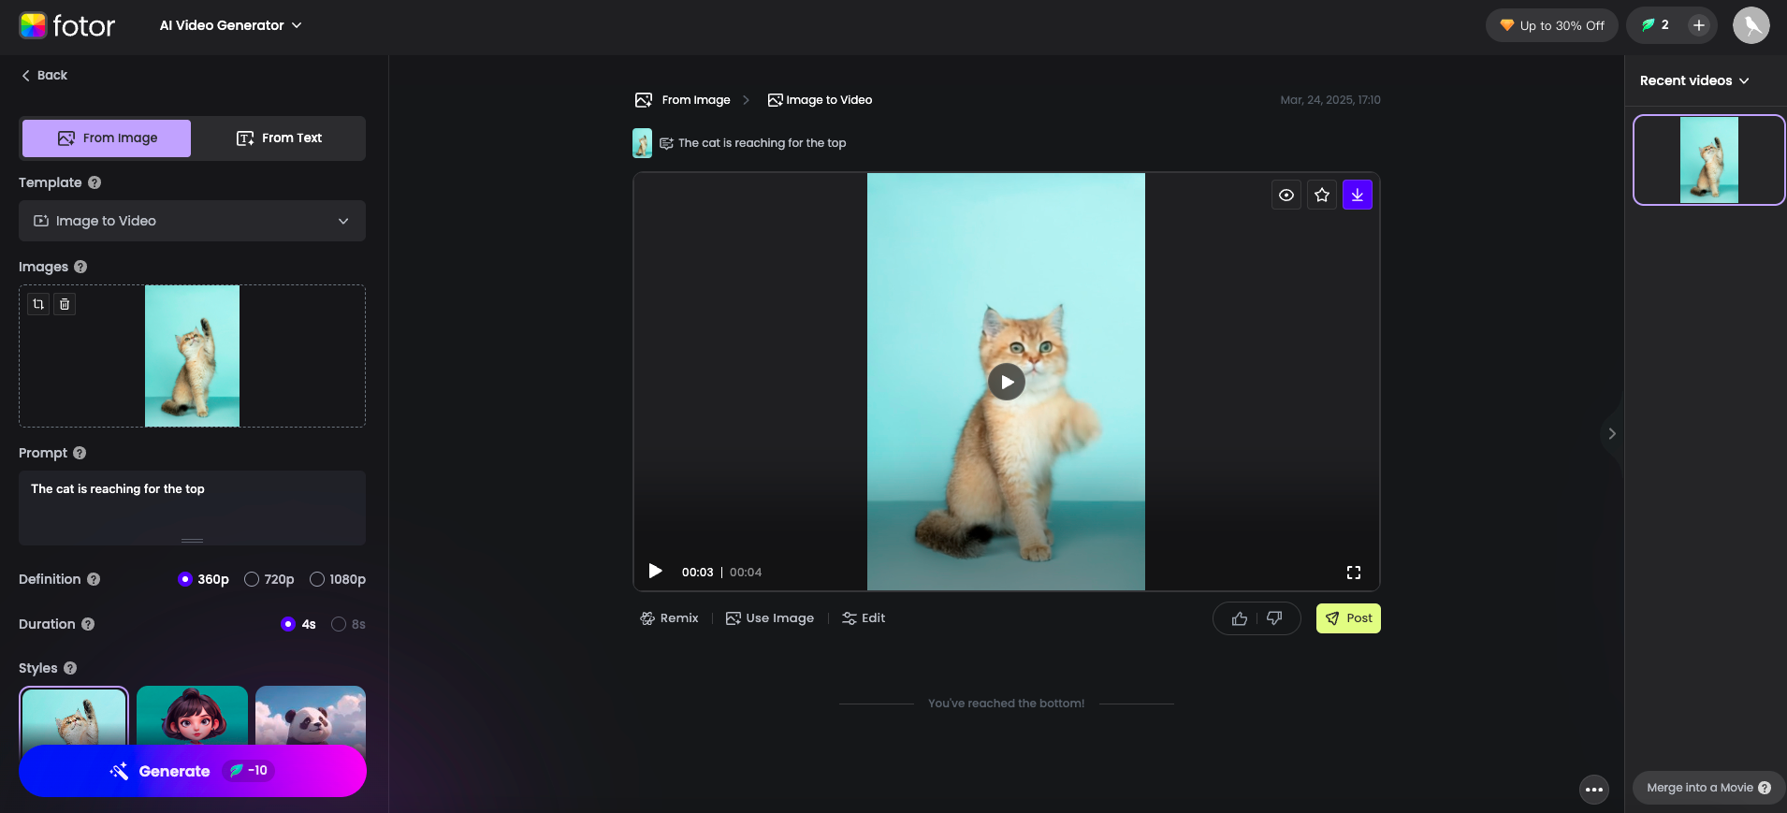Switch to the From Image tab
The height and width of the screenshot is (813, 1787).
[107, 138]
